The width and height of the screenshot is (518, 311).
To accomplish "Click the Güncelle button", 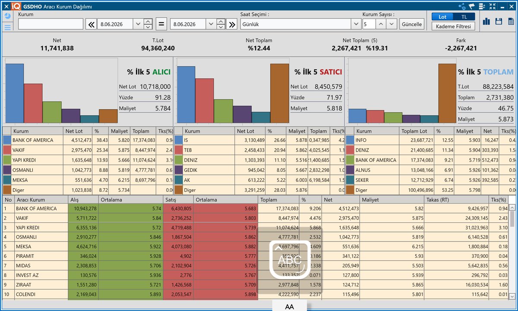I will (412, 24).
